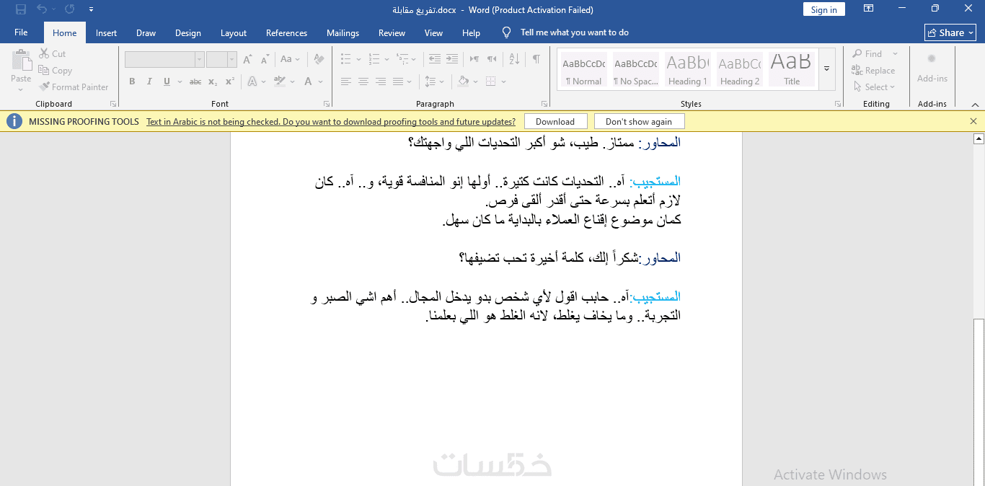Toggle Italic formatting

[x=149, y=81]
